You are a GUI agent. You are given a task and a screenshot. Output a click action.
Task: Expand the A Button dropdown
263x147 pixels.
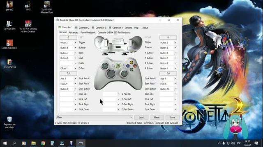point(175,69)
